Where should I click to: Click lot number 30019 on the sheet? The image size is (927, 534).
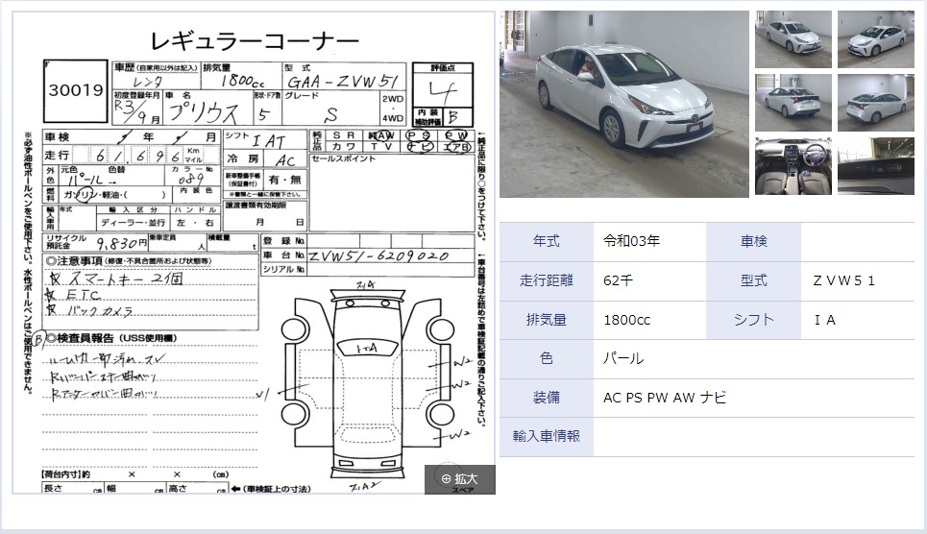76,90
